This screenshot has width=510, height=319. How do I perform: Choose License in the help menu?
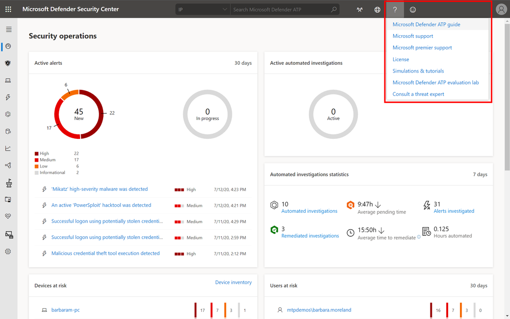[x=401, y=59]
